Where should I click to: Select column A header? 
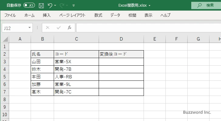(20, 39)
